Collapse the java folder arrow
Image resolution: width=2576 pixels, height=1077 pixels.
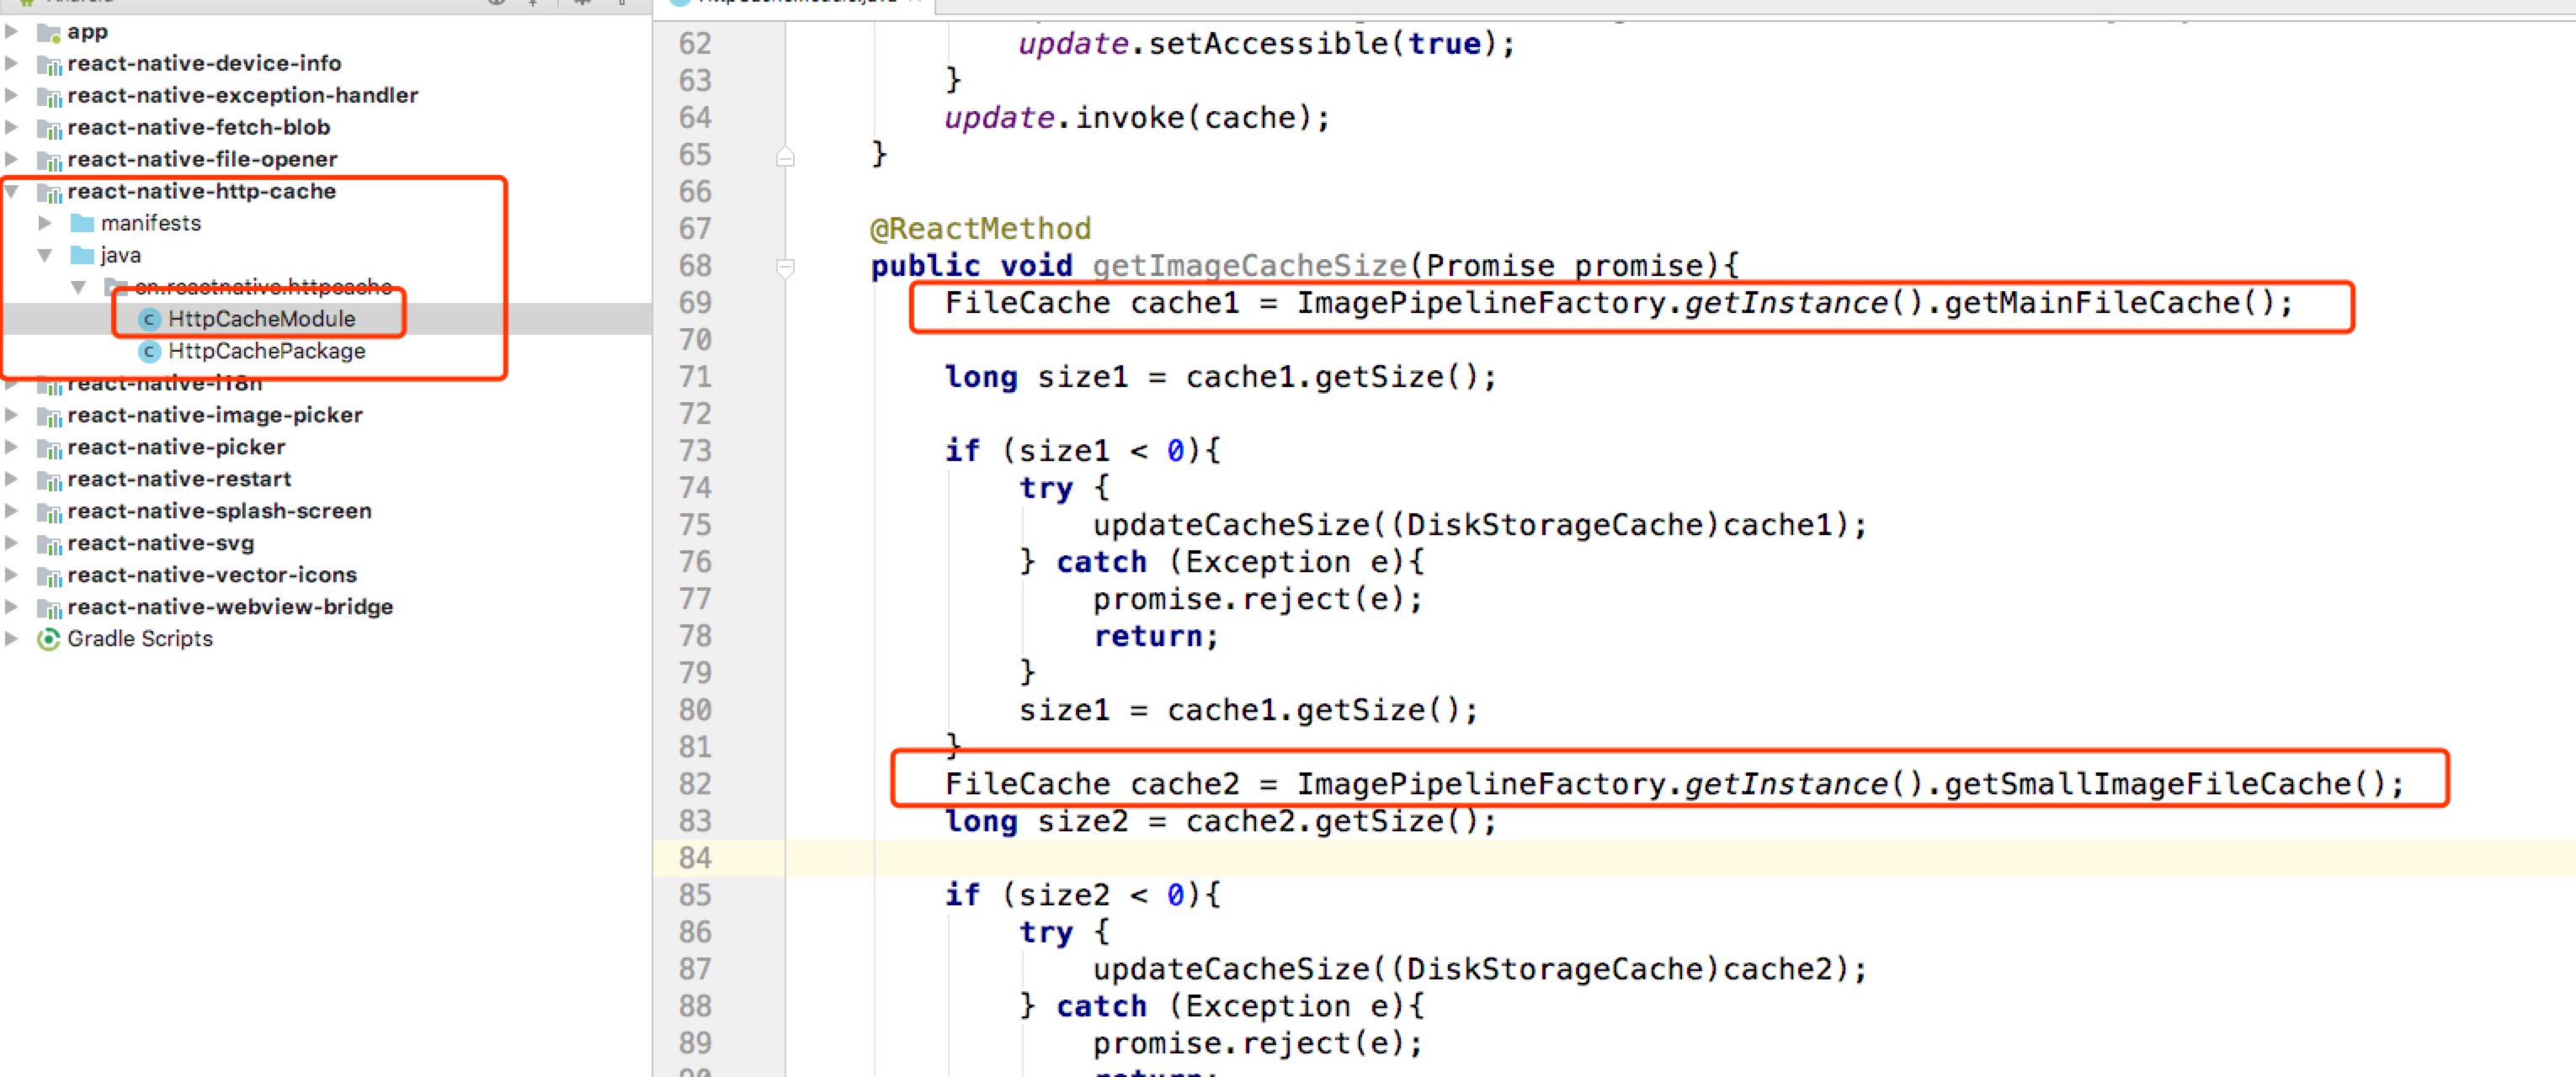44,255
